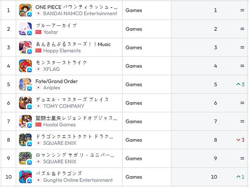Open the Aniplex publisher link
This screenshot has height=187, width=249.
[x=52, y=88]
